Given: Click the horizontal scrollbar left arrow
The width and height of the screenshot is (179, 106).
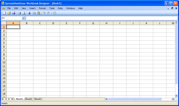Looking at the screenshot, I should [x=107, y=99].
